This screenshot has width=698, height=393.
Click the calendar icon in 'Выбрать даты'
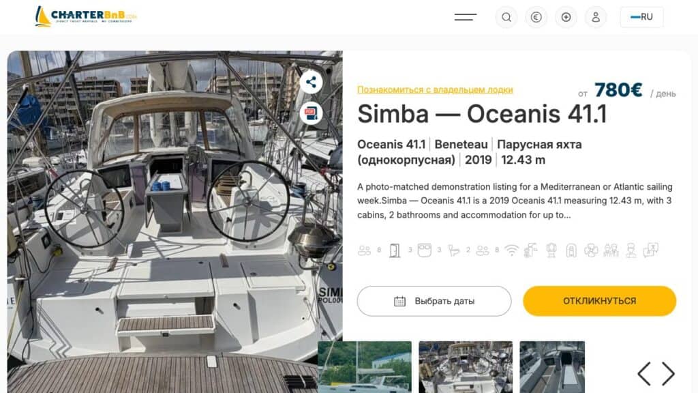pyautogui.click(x=399, y=302)
